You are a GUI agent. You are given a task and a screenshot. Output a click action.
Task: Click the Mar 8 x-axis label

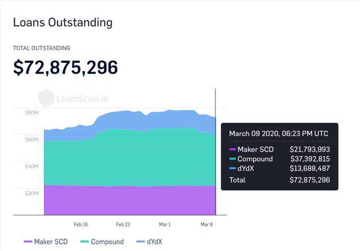[x=206, y=225]
